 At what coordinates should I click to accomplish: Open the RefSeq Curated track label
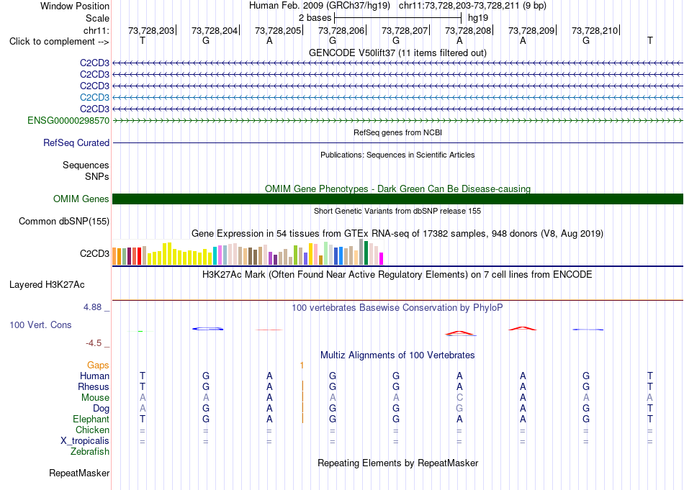[x=76, y=142]
